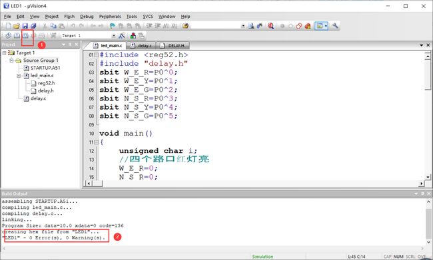This screenshot has width=433, height=260.
Task: Click the Navigate Forwards icon
Action: pyautogui.click(x=101, y=26)
